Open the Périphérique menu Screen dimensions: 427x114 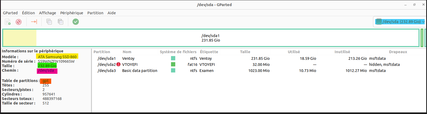[72, 13]
